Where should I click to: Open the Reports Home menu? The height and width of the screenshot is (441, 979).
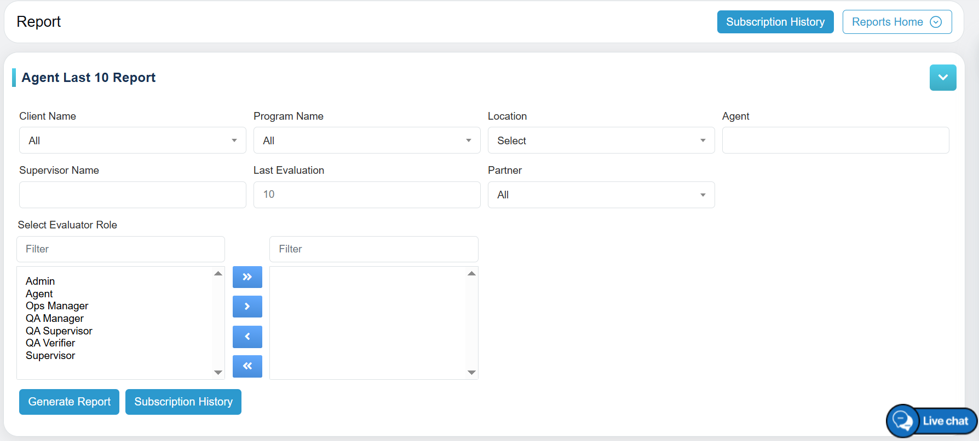pyautogui.click(x=896, y=22)
